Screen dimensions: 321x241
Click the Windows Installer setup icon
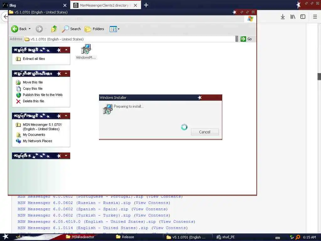tap(108, 109)
